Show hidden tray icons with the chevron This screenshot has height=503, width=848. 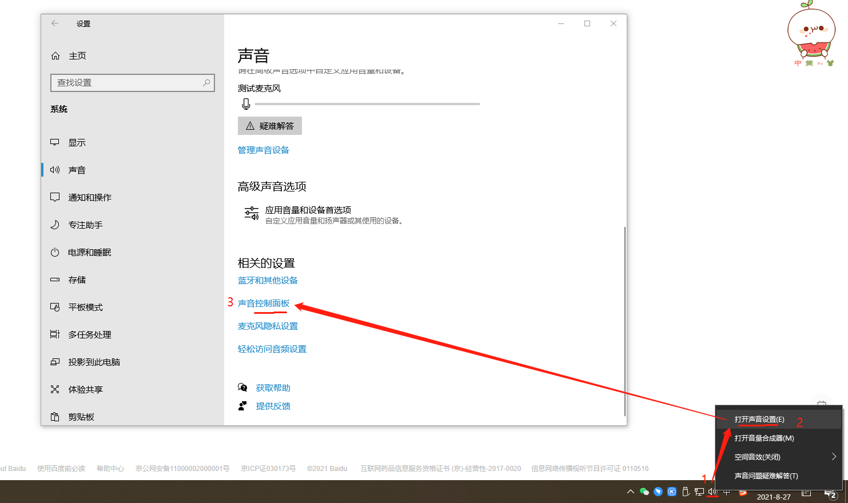[630, 492]
